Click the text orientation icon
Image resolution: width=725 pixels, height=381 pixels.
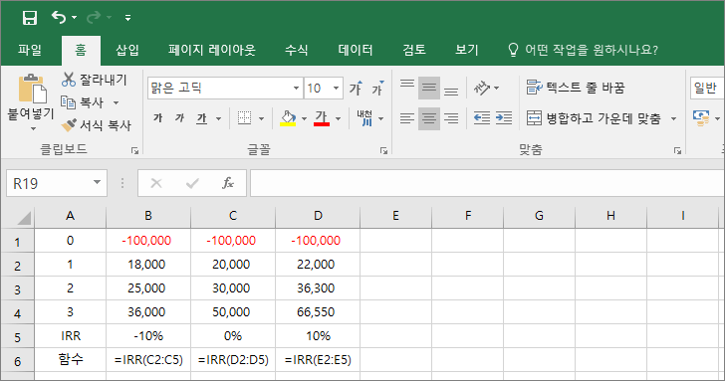[482, 88]
